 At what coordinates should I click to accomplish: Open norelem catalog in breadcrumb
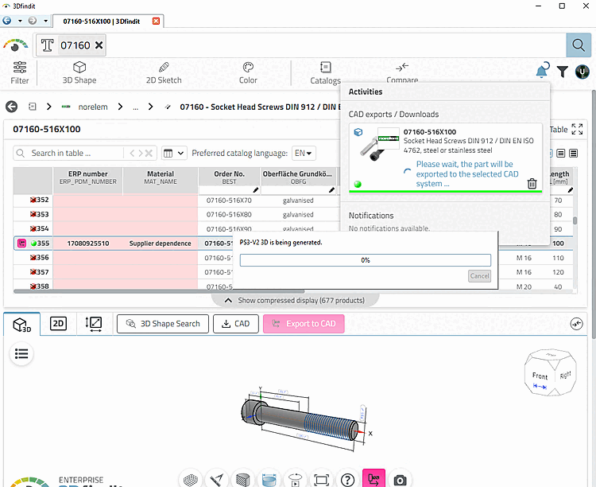93,107
